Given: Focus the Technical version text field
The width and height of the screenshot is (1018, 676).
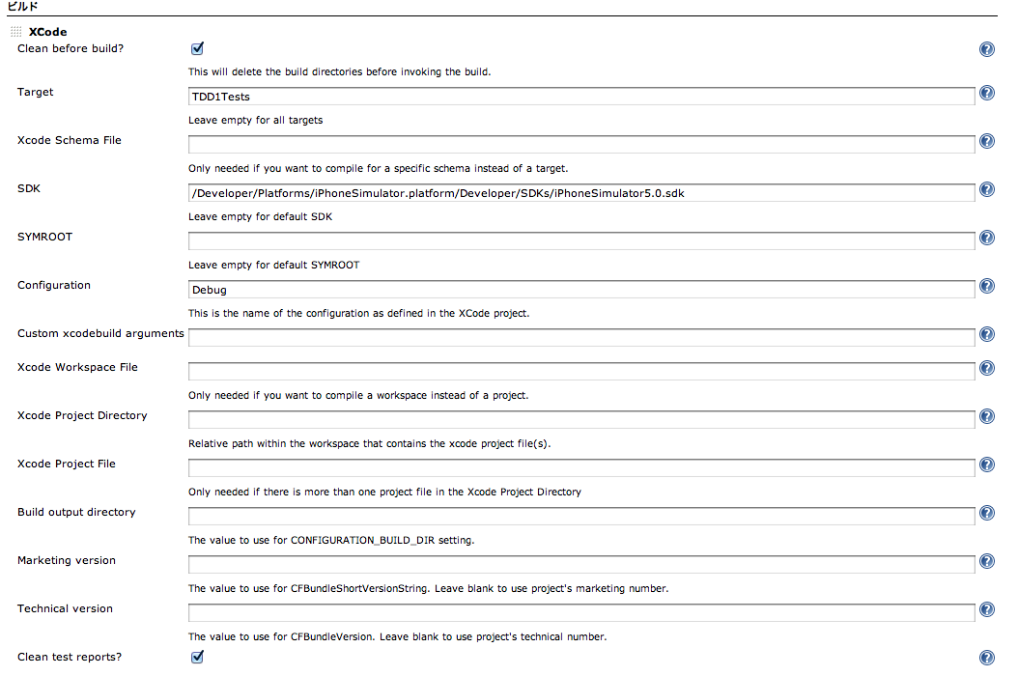Looking at the screenshot, I should coord(581,613).
